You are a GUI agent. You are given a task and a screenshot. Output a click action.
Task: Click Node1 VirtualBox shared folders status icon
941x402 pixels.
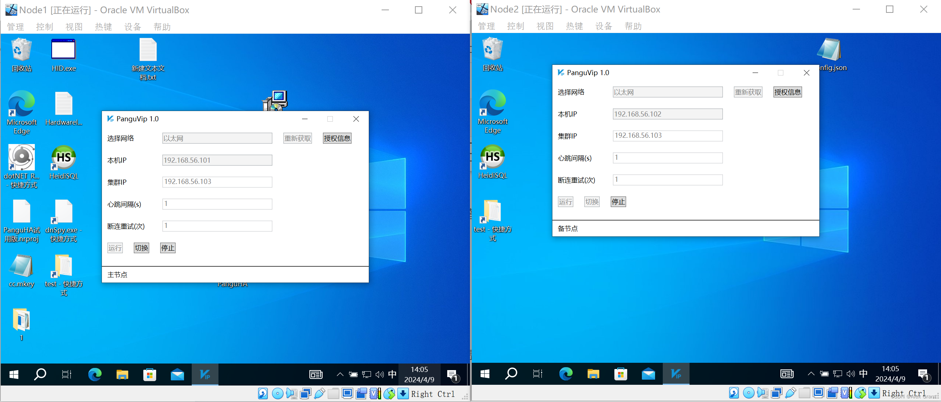tap(333, 394)
